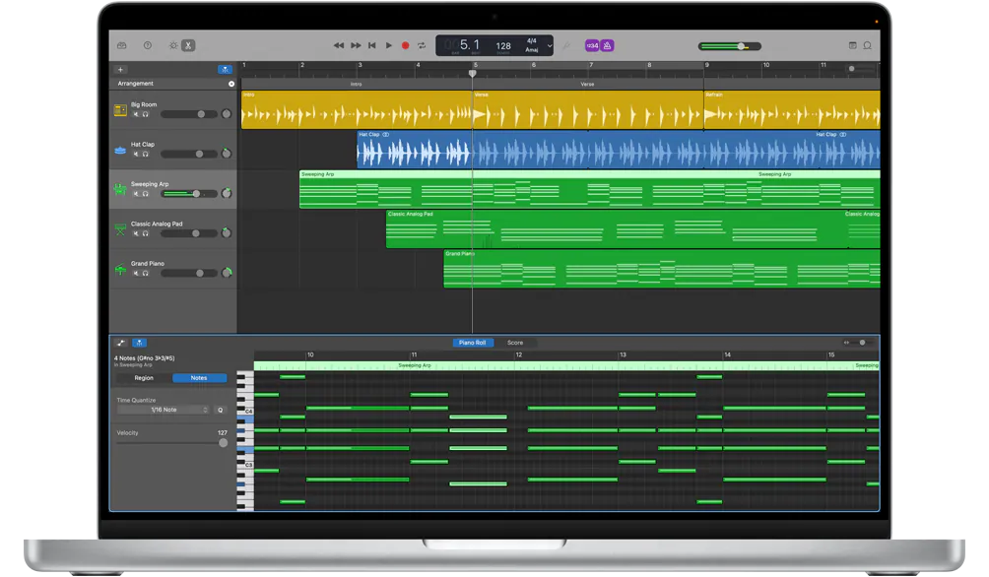Solo the Grand Piano track headphone icon

coord(145,273)
